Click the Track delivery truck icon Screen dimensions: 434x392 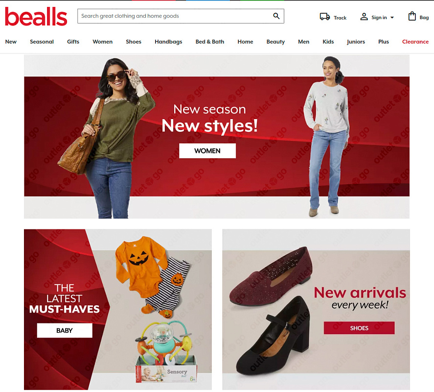(x=325, y=17)
